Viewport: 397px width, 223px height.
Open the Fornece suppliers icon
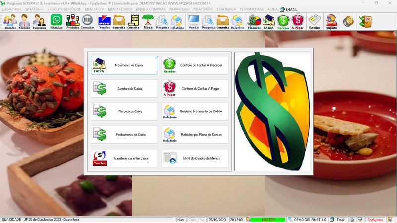point(24,21)
